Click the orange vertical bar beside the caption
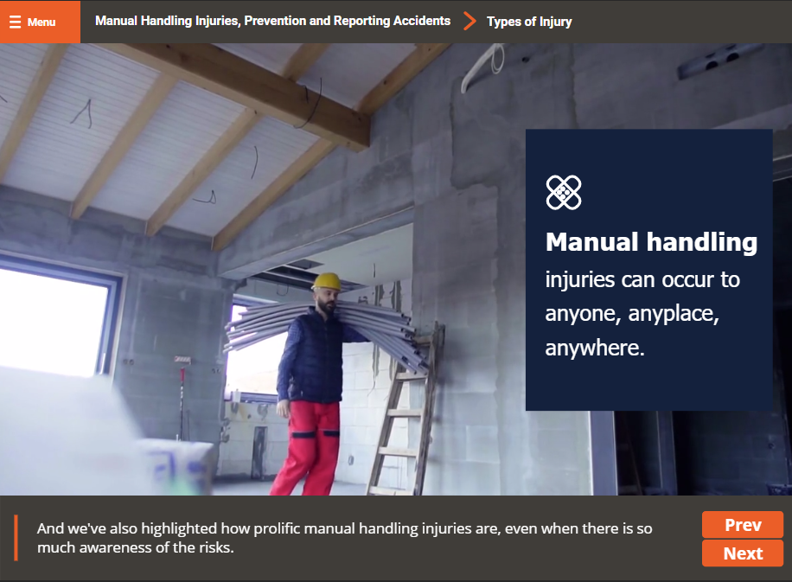Screen dimensions: 792x582 click(x=16, y=538)
